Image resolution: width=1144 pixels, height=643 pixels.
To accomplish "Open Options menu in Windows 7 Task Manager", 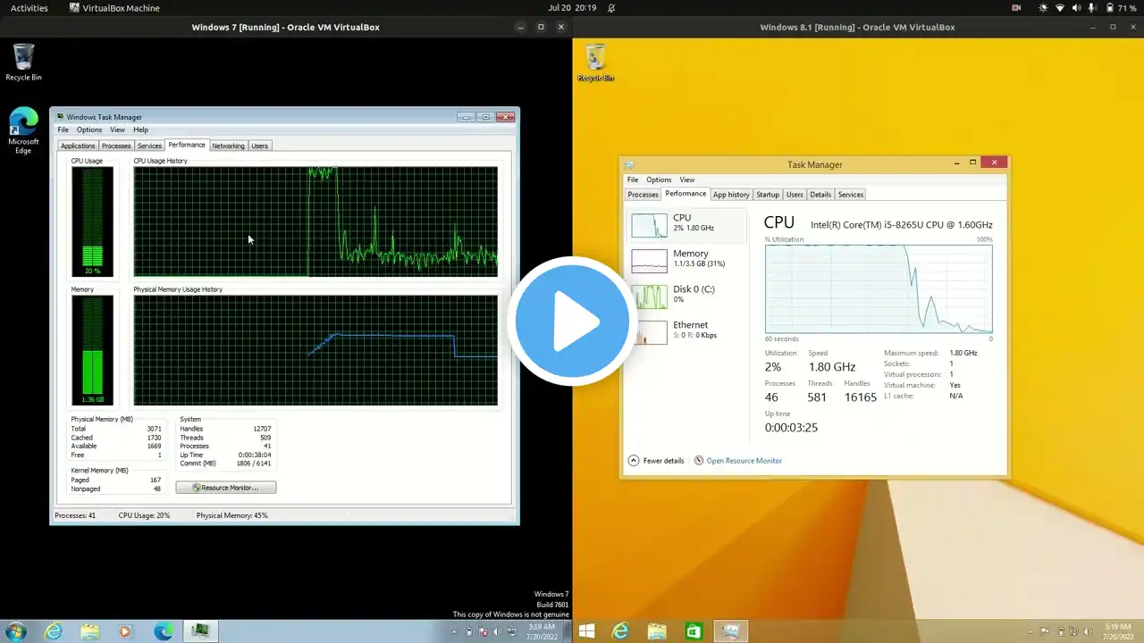I will click(89, 130).
